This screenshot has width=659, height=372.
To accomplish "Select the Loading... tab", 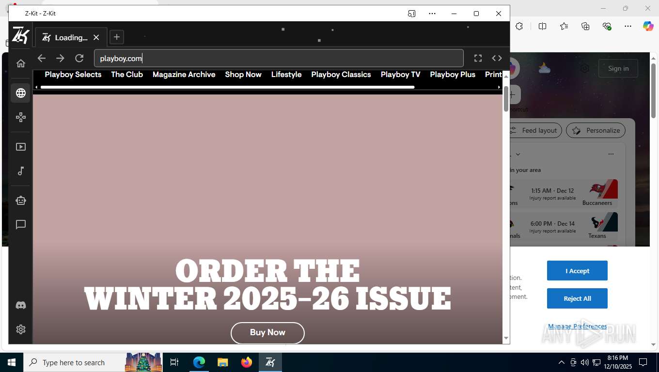I will tap(71, 37).
